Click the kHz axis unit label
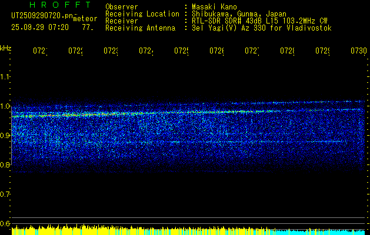The height and width of the screenshot is (235, 370). 6,48
